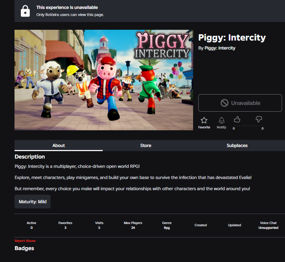Click the Description heading

click(30, 157)
